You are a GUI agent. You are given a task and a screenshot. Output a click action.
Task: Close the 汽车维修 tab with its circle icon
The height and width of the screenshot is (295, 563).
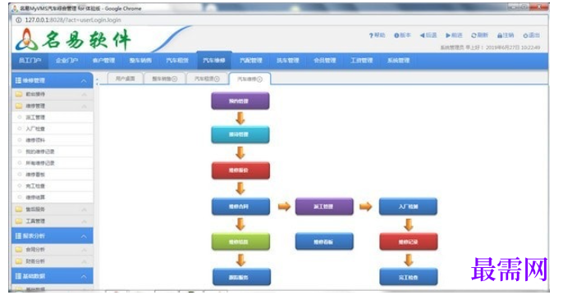(x=259, y=79)
